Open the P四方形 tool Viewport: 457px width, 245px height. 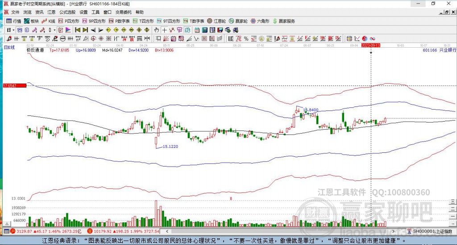(69, 21)
